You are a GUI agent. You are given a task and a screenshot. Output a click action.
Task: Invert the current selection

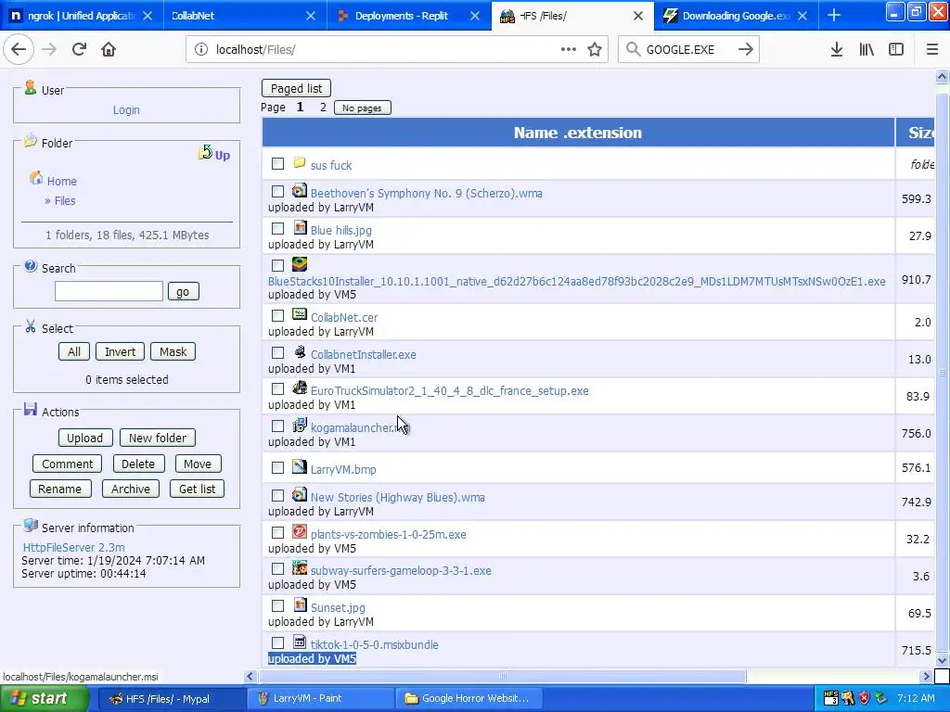120,351
